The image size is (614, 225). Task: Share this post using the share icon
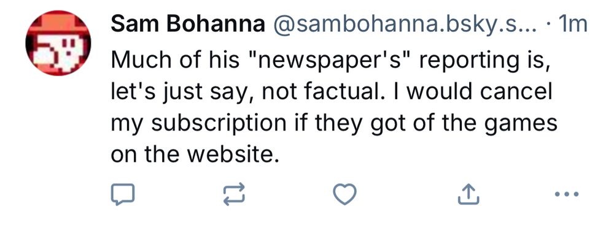coord(468,194)
